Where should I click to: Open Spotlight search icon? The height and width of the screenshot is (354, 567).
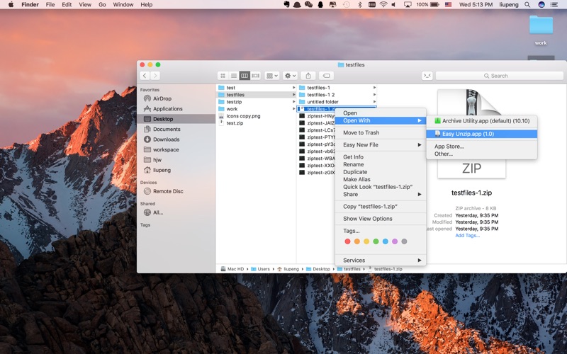(527, 5)
